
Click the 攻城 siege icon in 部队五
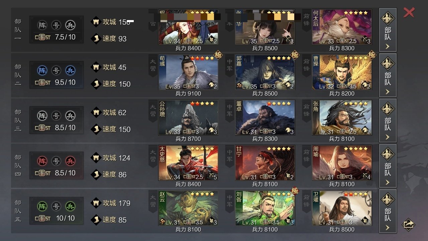[96, 203]
